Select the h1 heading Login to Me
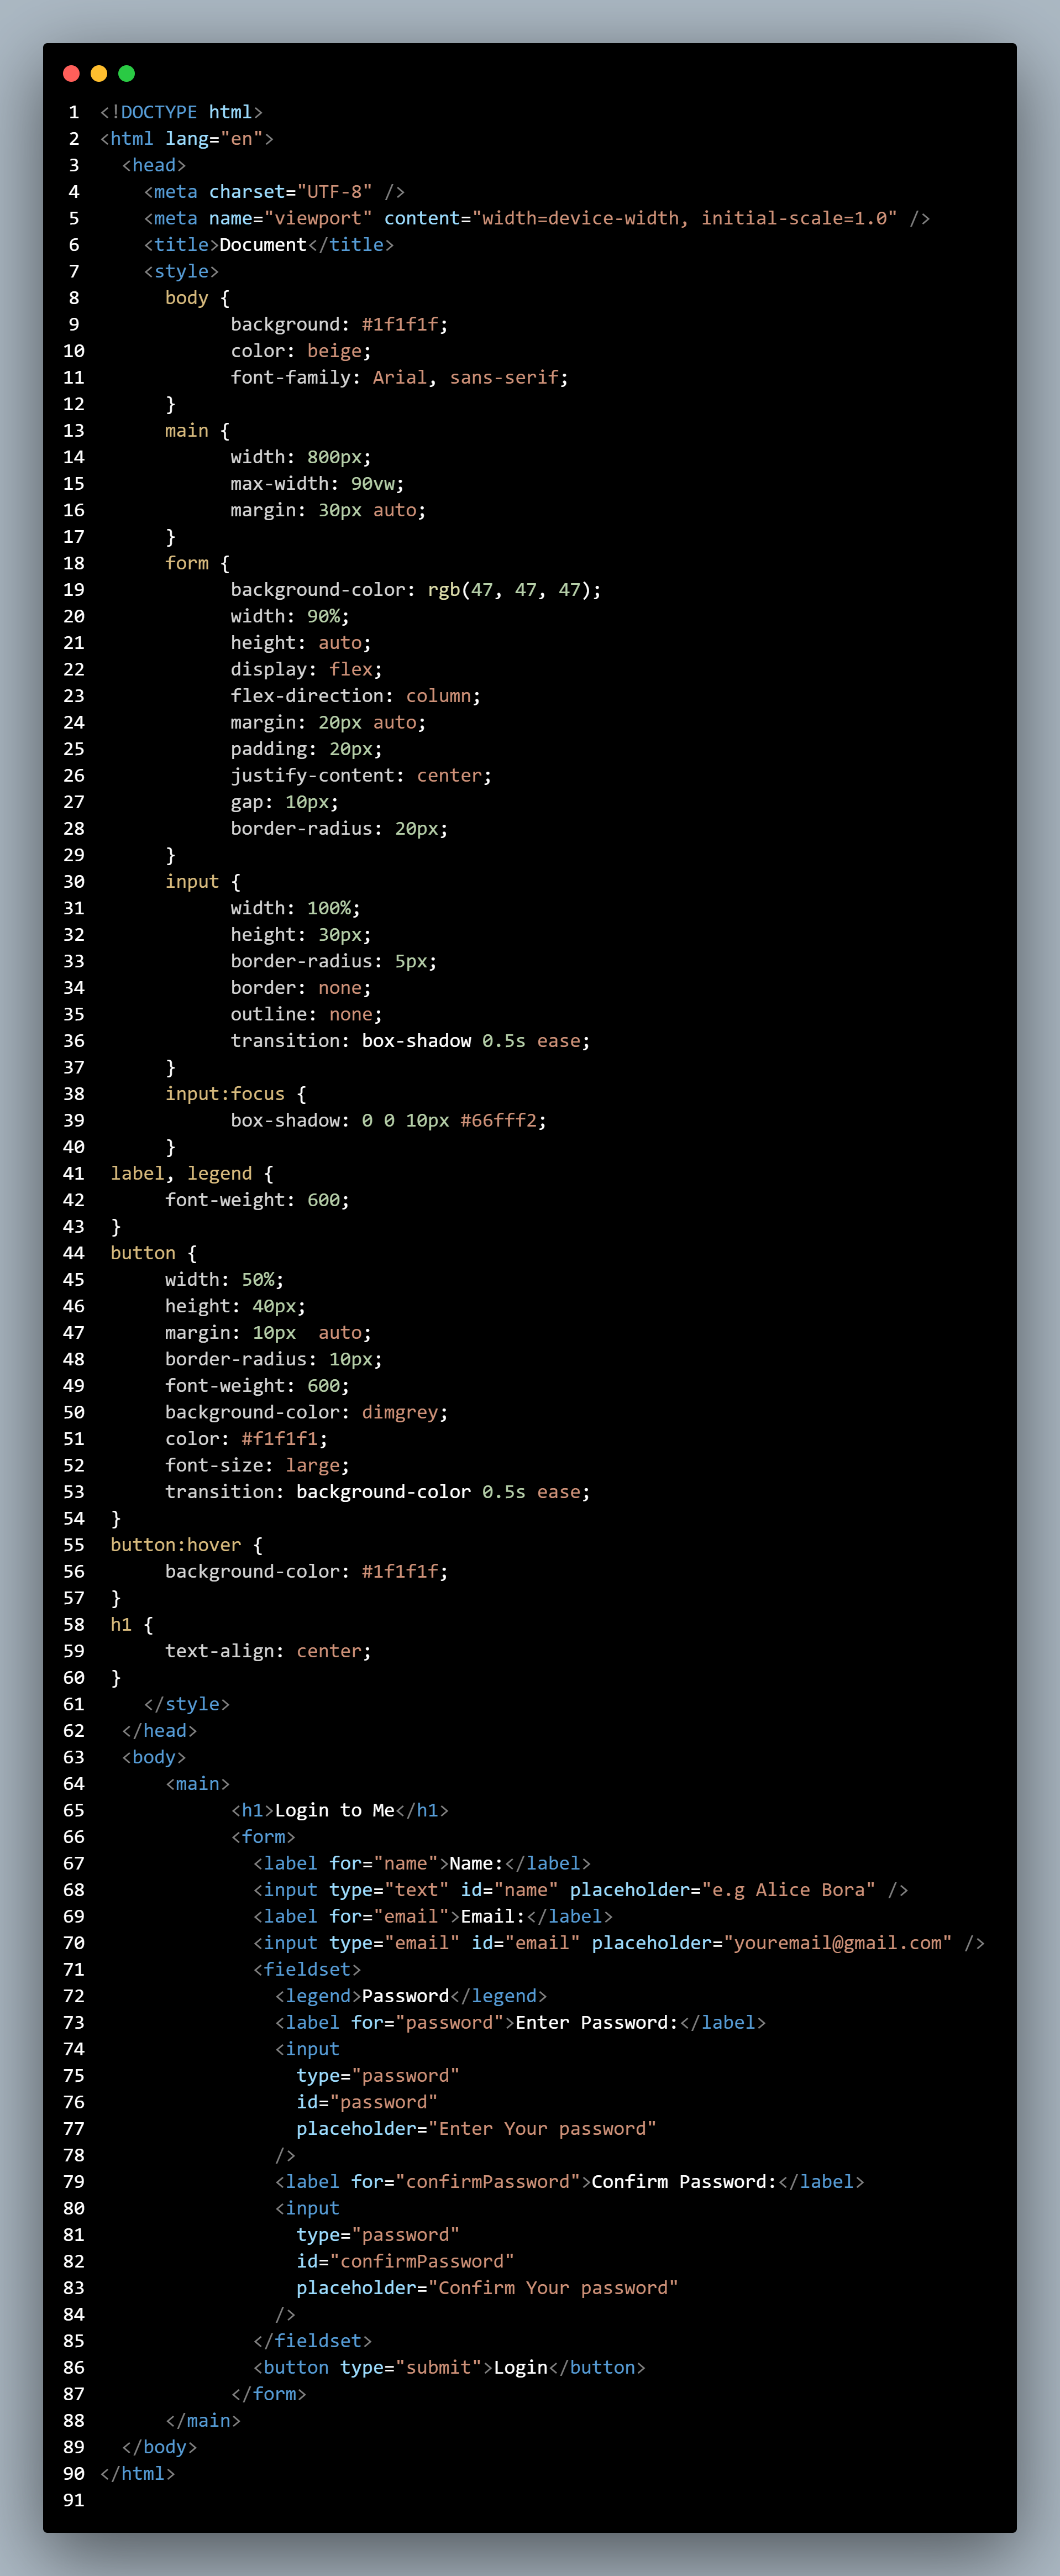 click(x=335, y=1810)
